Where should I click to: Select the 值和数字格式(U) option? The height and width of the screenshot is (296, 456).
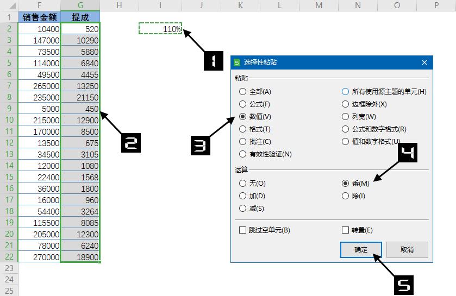[371, 141]
